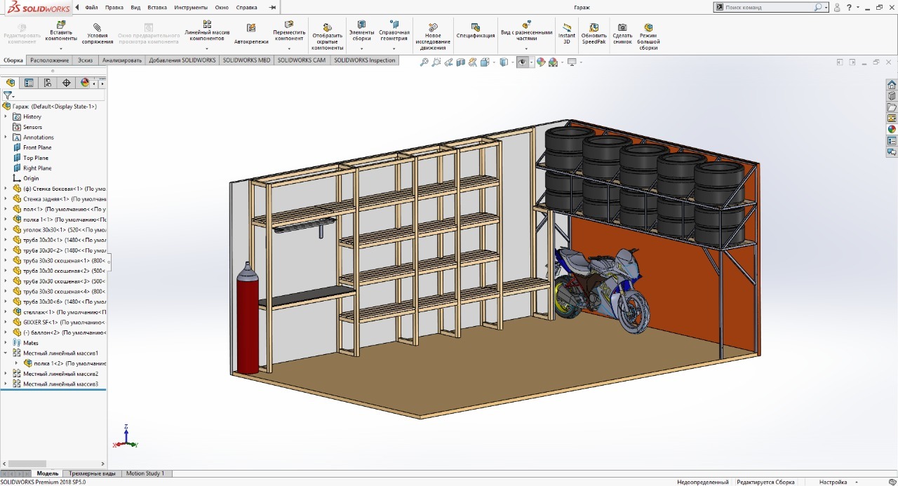Open the ConfigurationManager tab icon
The image size is (898, 486).
(x=48, y=83)
